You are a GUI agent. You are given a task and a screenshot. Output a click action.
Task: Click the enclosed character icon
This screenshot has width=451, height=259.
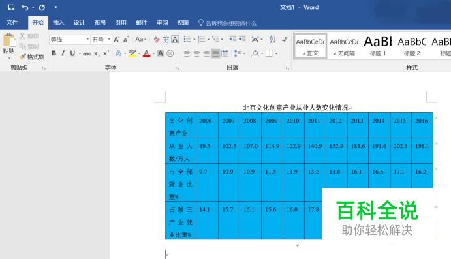170,53
